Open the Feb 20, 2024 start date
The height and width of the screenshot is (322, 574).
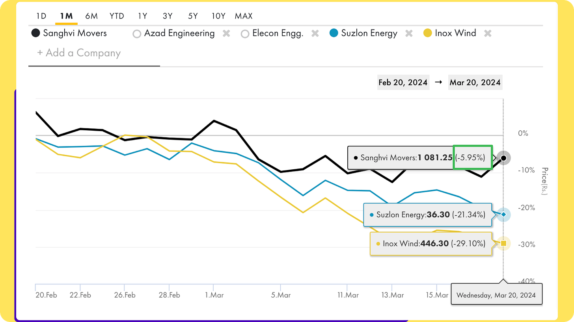pos(403,83)
